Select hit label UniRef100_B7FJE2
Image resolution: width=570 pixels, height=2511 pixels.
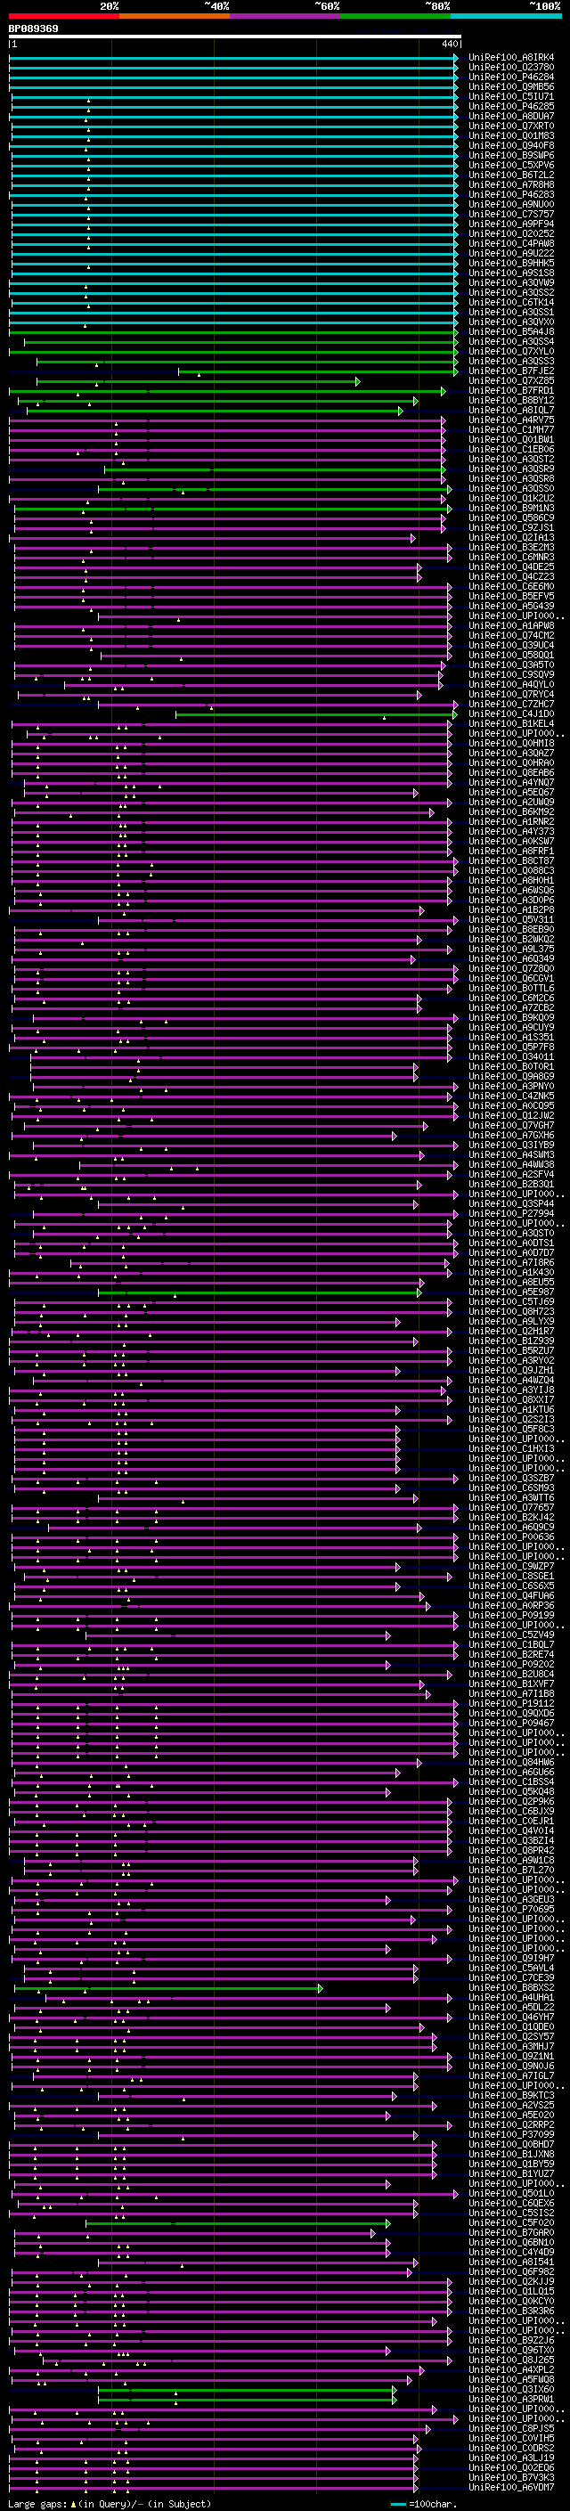pos(510,371)
